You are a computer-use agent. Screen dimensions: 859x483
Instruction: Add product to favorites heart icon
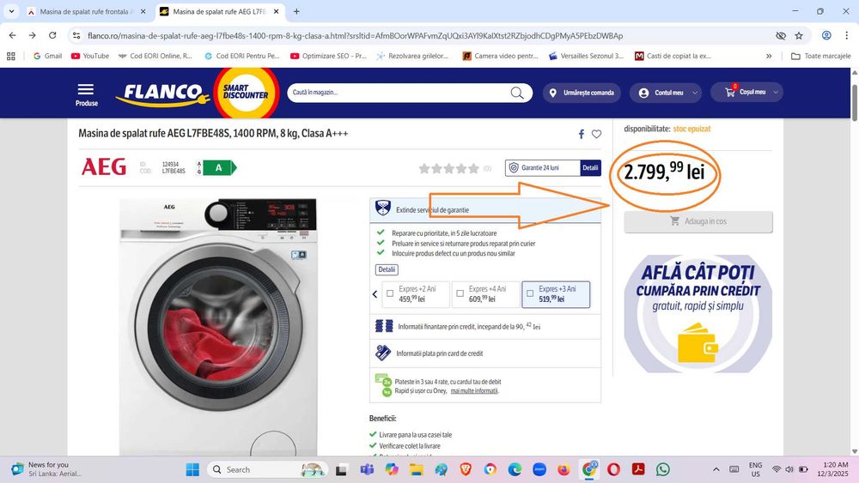(x=597, y=134)
